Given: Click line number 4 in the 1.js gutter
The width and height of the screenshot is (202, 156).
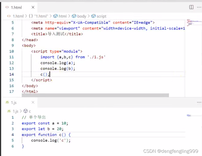Looking at the screenshot, I should click(13, 135).
